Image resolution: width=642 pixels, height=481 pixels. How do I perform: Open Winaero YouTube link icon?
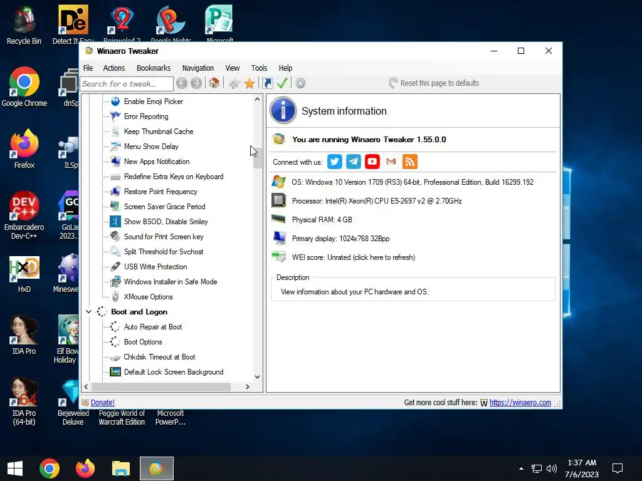(372, 162)
